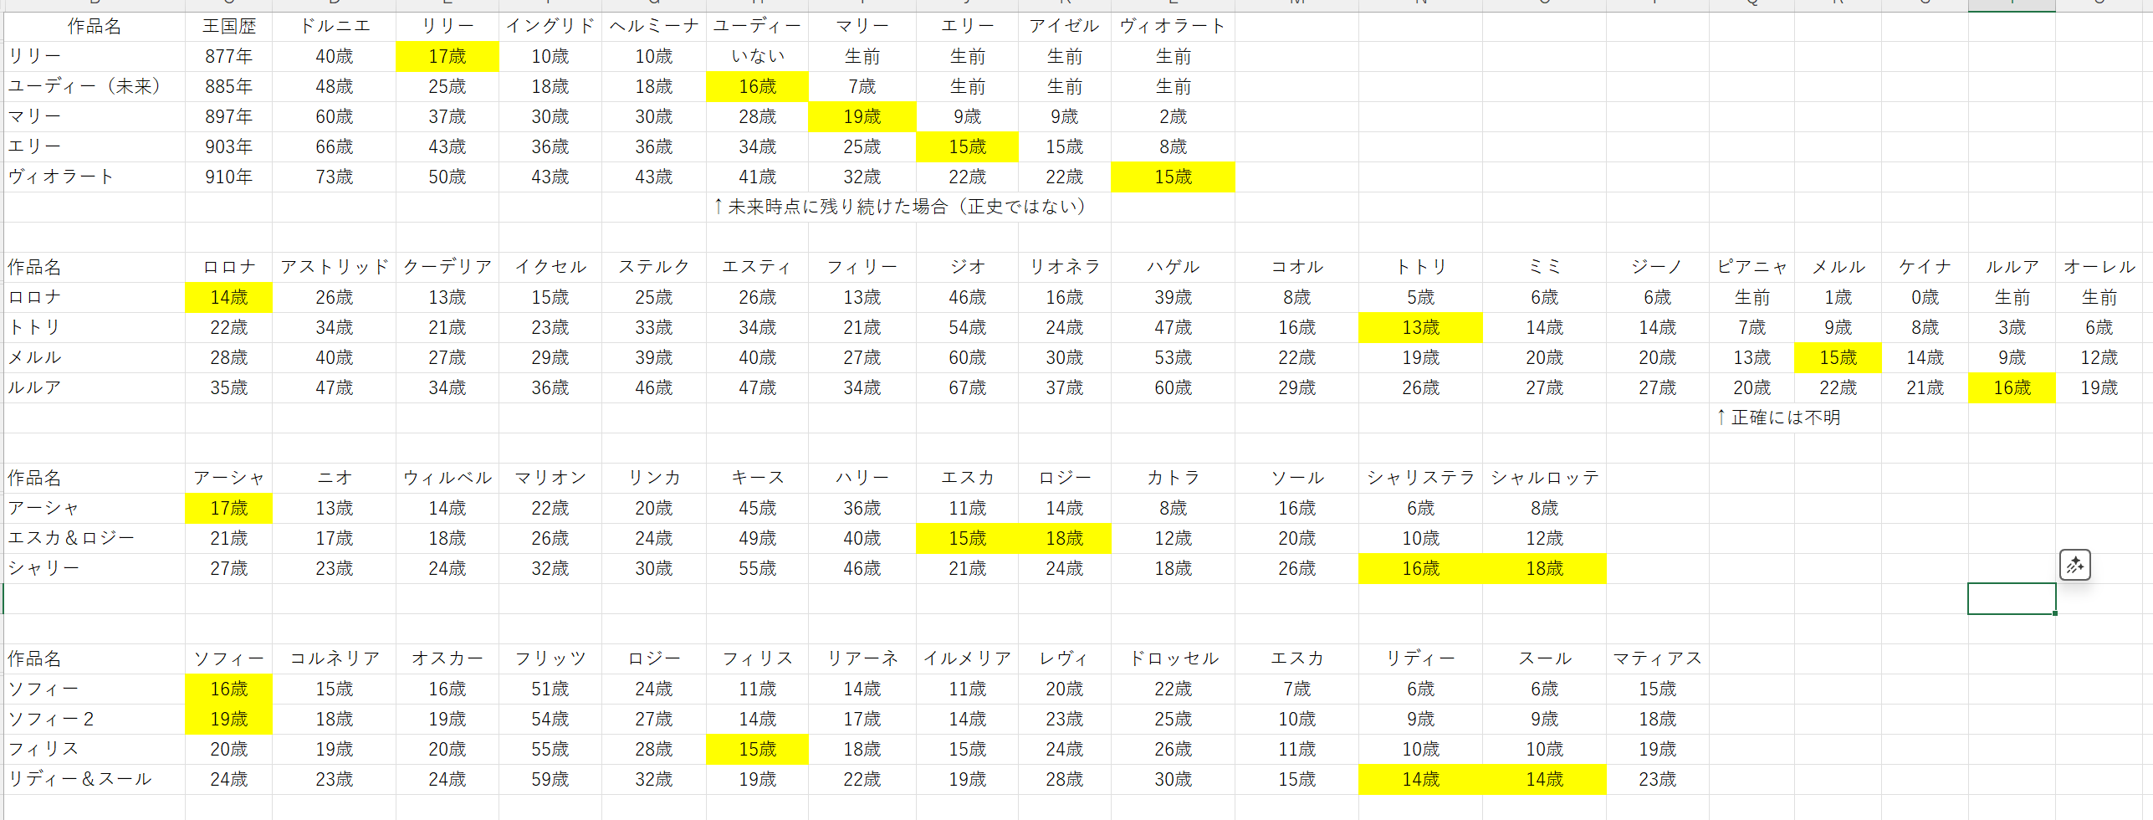Select the cell containing 877年
Screen dimensions: 2153x820
[x=228, y=56]
